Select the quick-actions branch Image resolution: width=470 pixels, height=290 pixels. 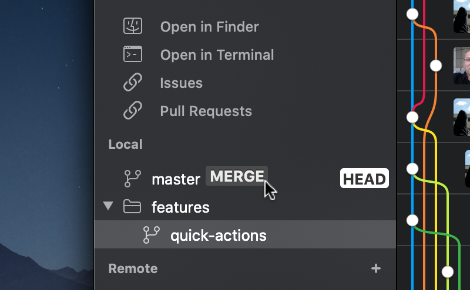pyautogui.click(x=218, y=236)
